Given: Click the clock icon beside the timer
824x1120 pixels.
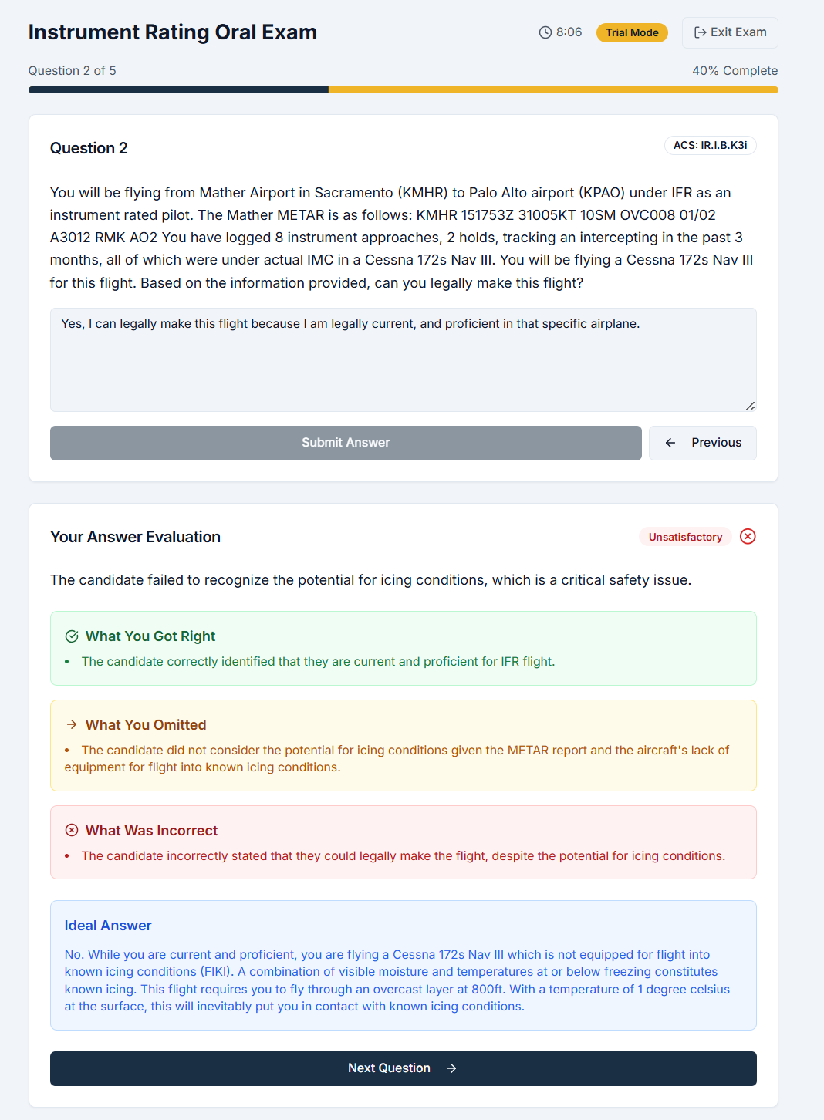Looking at the screenshot, I should 545,32.
